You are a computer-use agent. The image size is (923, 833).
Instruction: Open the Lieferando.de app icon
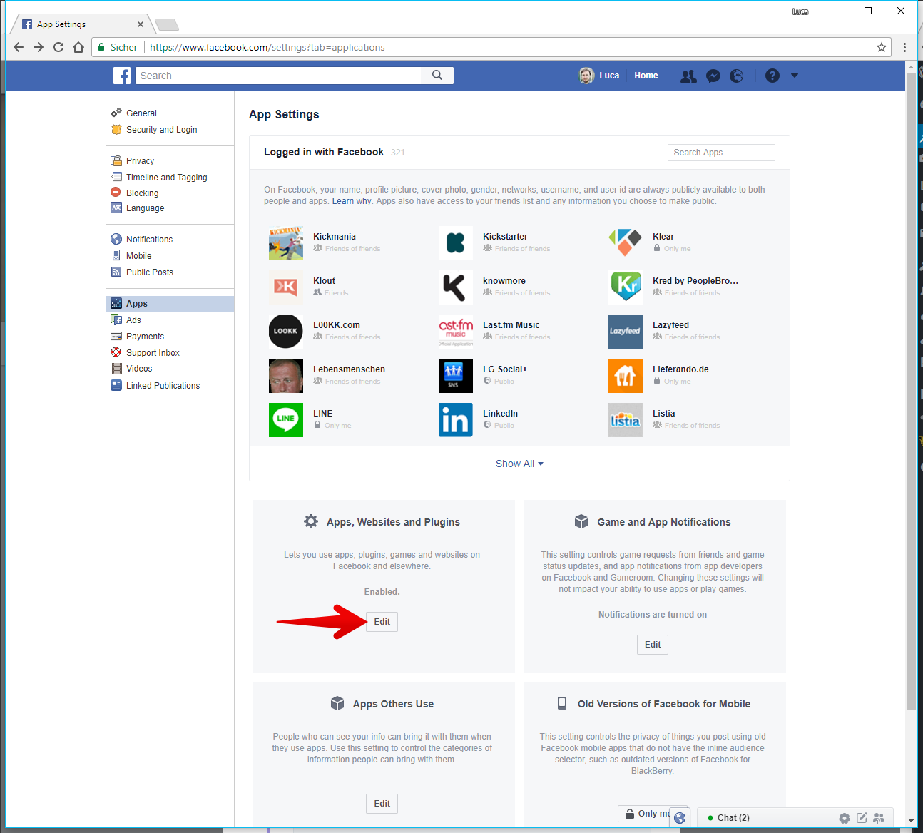pos(626,376)
